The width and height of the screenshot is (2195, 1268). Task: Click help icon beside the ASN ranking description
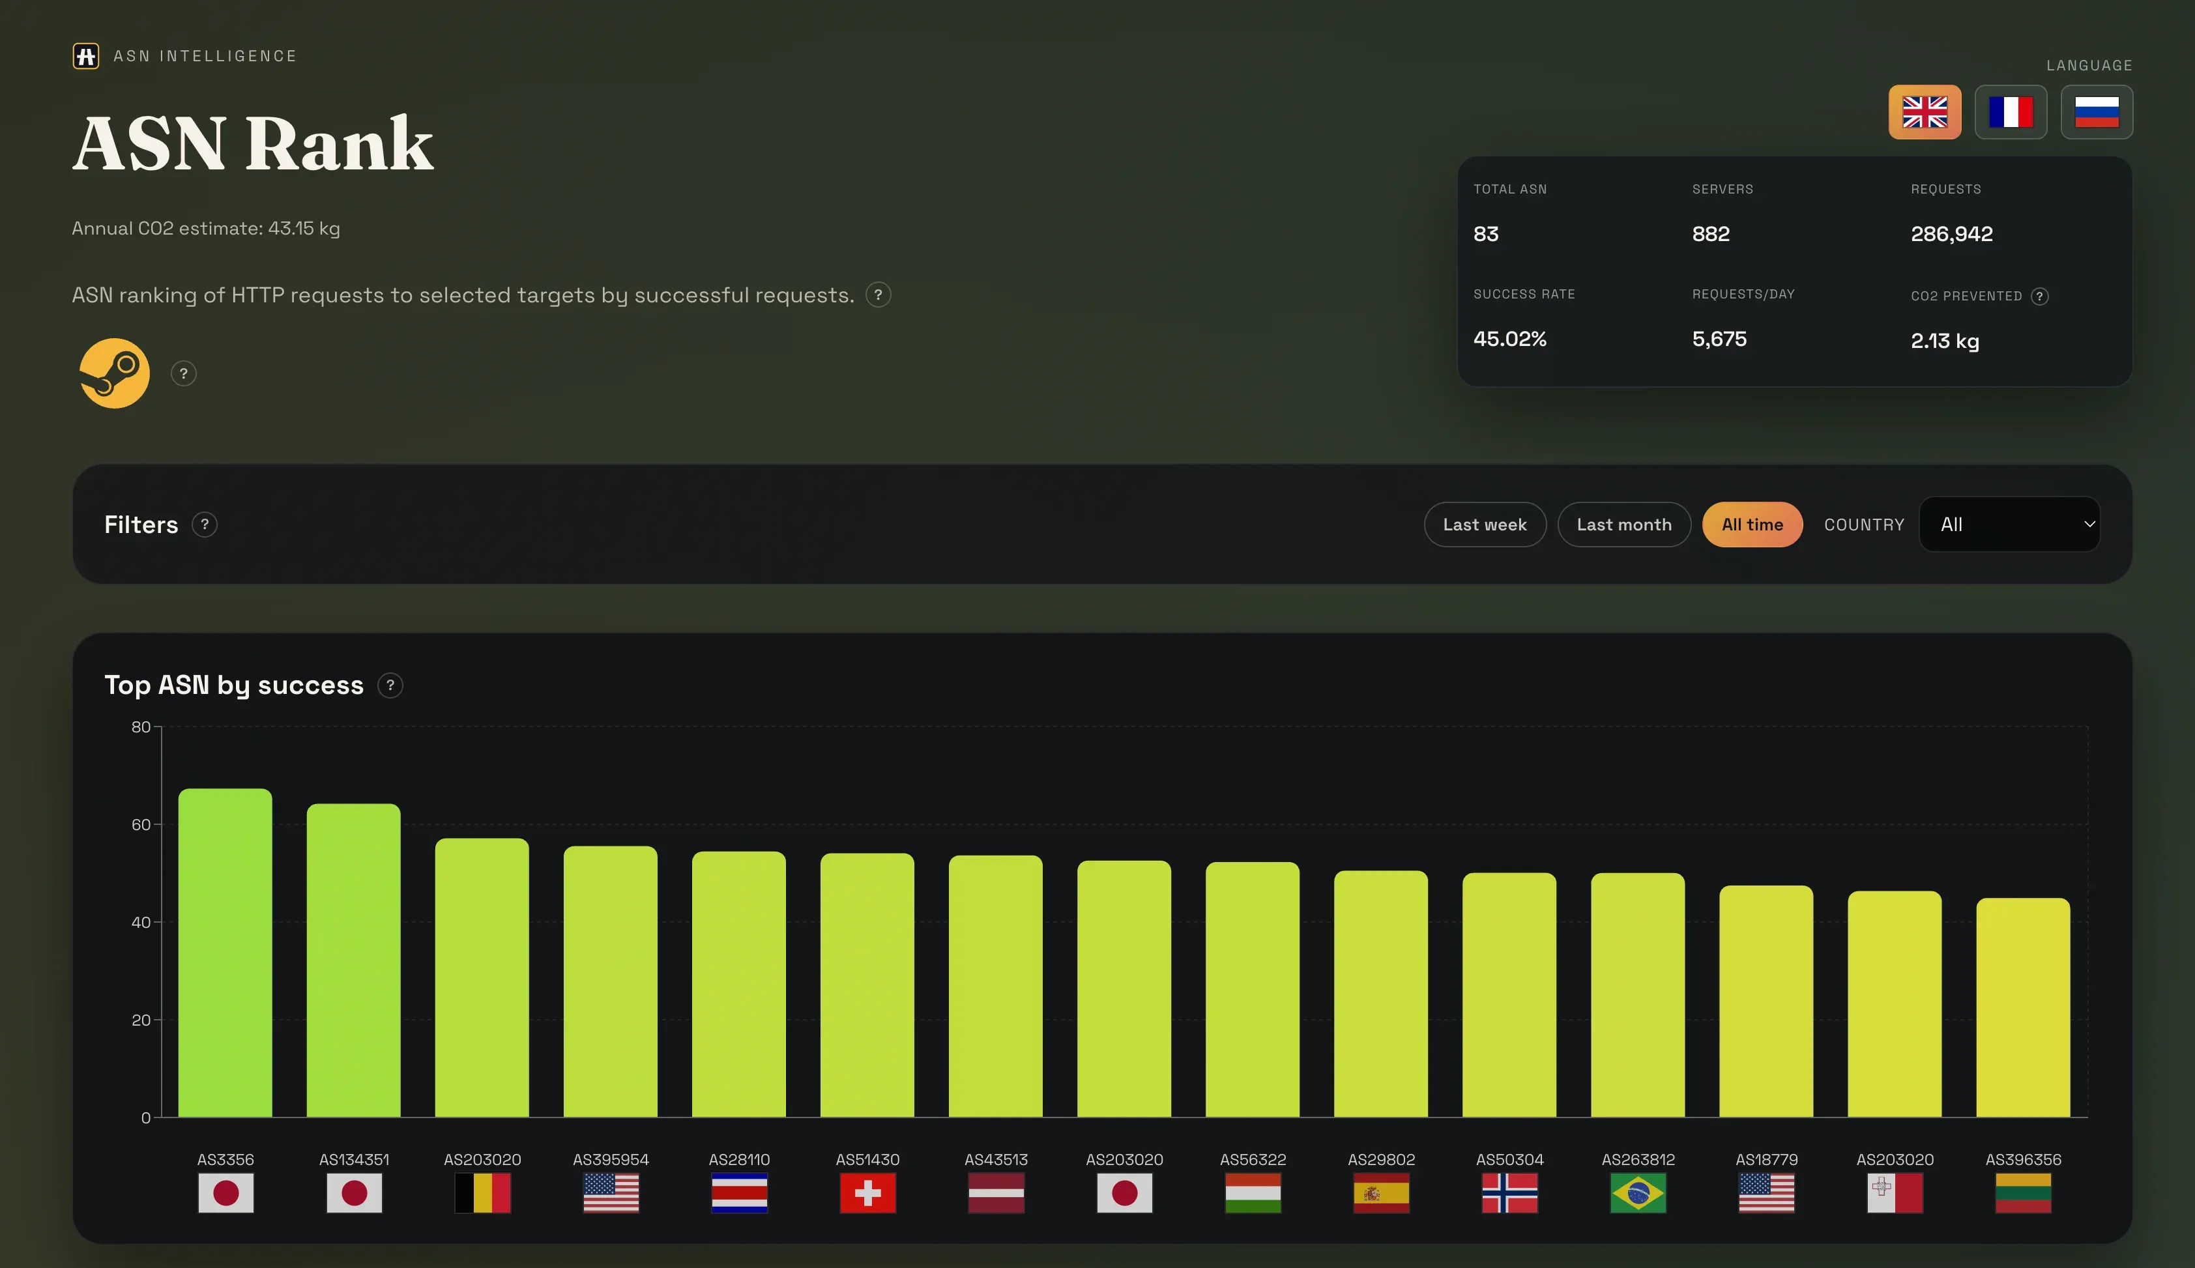pos(878,295)
